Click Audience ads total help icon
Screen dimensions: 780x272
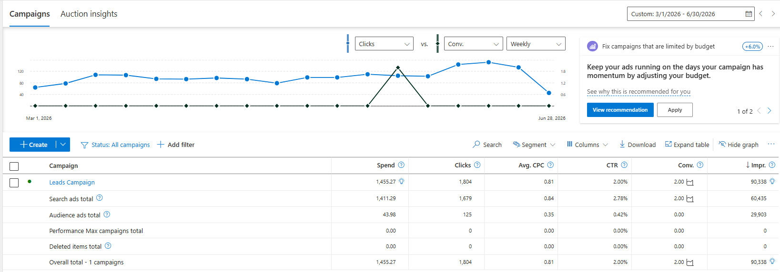click(107, 214)
